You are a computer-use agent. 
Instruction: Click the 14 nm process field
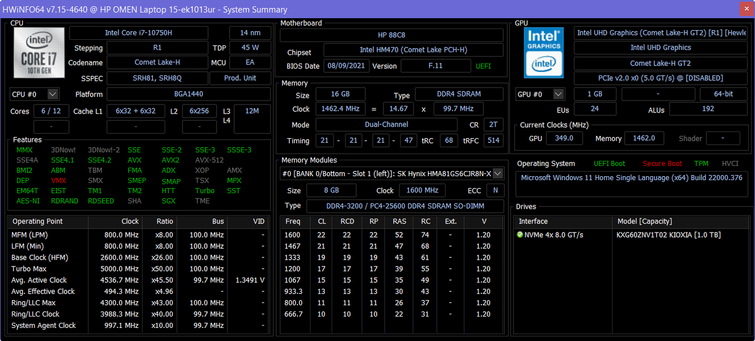click(x=250, y=33)
